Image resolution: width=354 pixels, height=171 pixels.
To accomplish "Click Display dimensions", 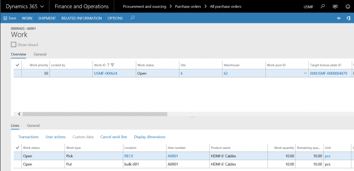I will point(150,137).
